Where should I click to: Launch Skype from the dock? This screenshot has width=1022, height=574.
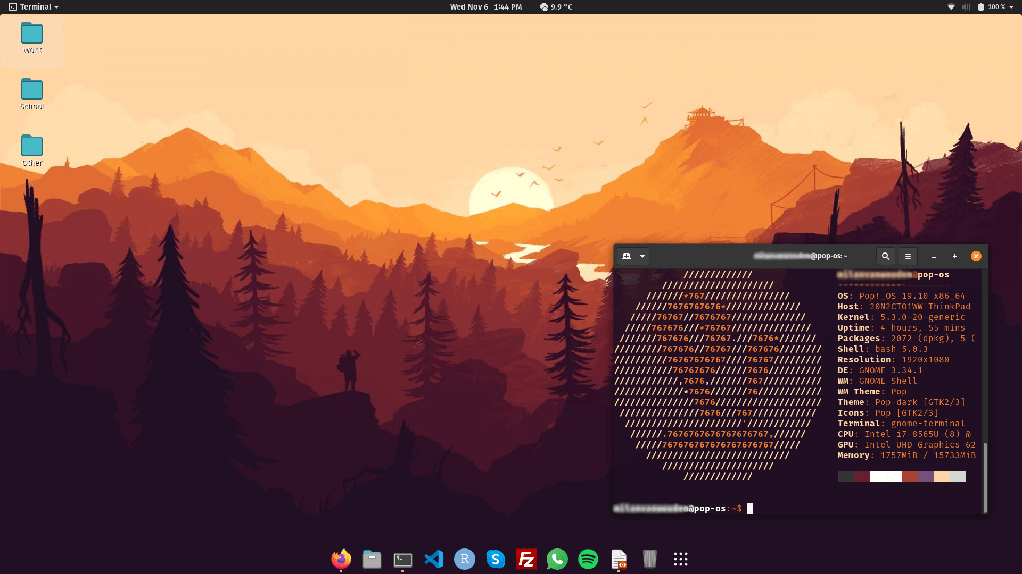click(x=495, y=559)
